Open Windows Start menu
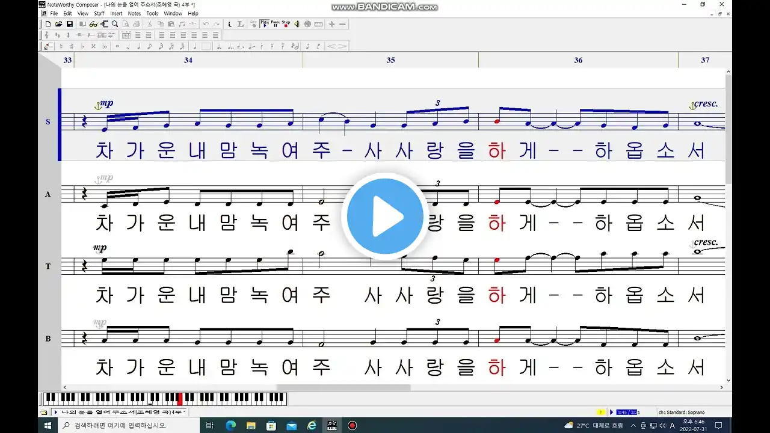 tap(48, 425)
